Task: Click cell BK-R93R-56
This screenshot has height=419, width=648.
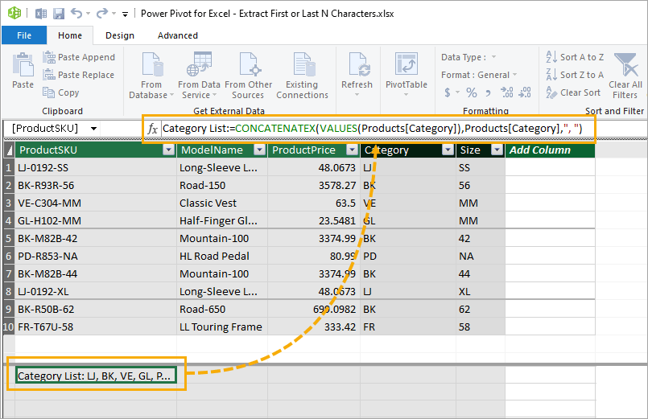Action: click(96, 185)
